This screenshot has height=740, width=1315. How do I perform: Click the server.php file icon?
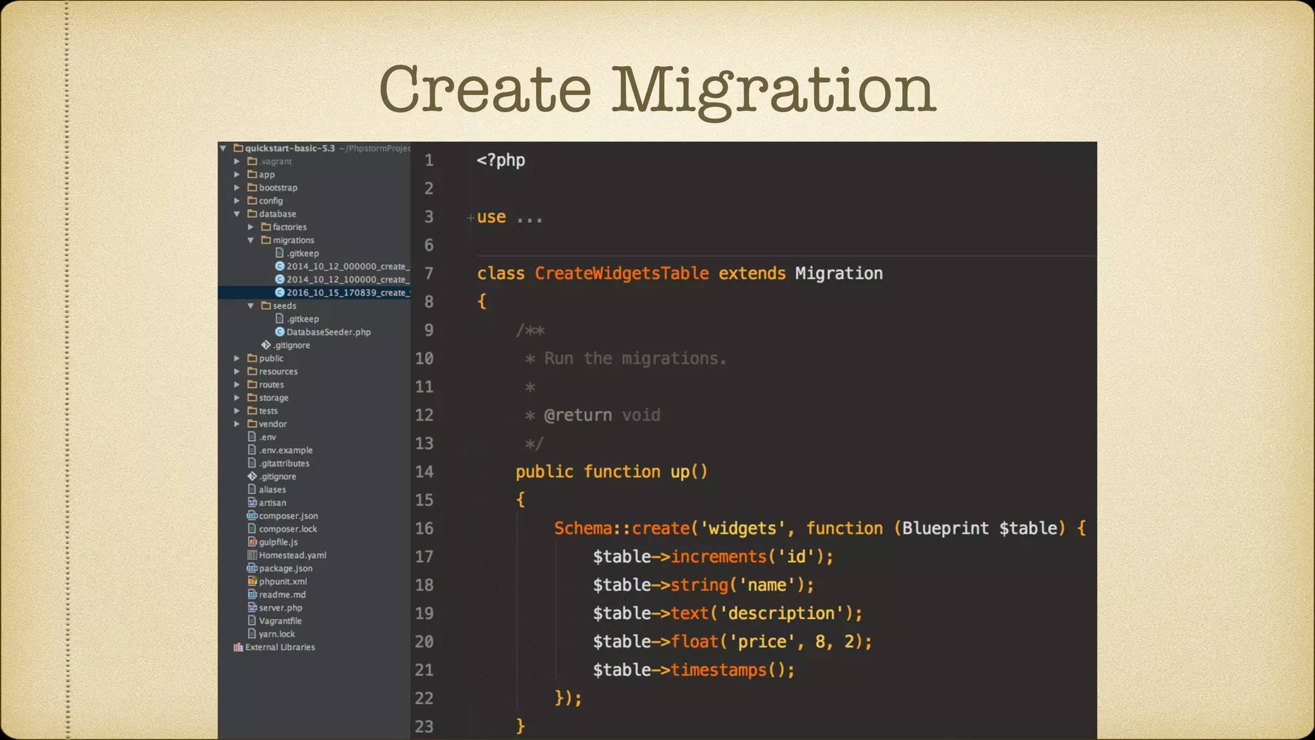pyautogui.click(x=252, y=608)
